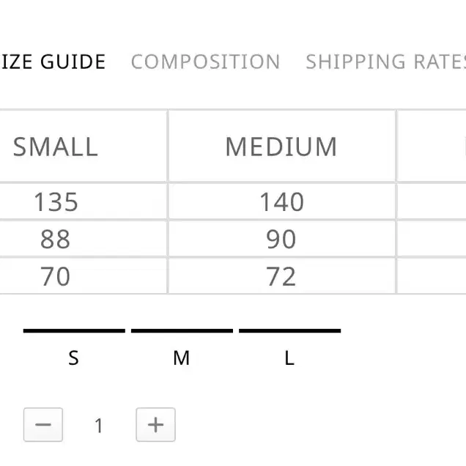
Task: Click the black bar above size M
Action: (x=182, y=331)
